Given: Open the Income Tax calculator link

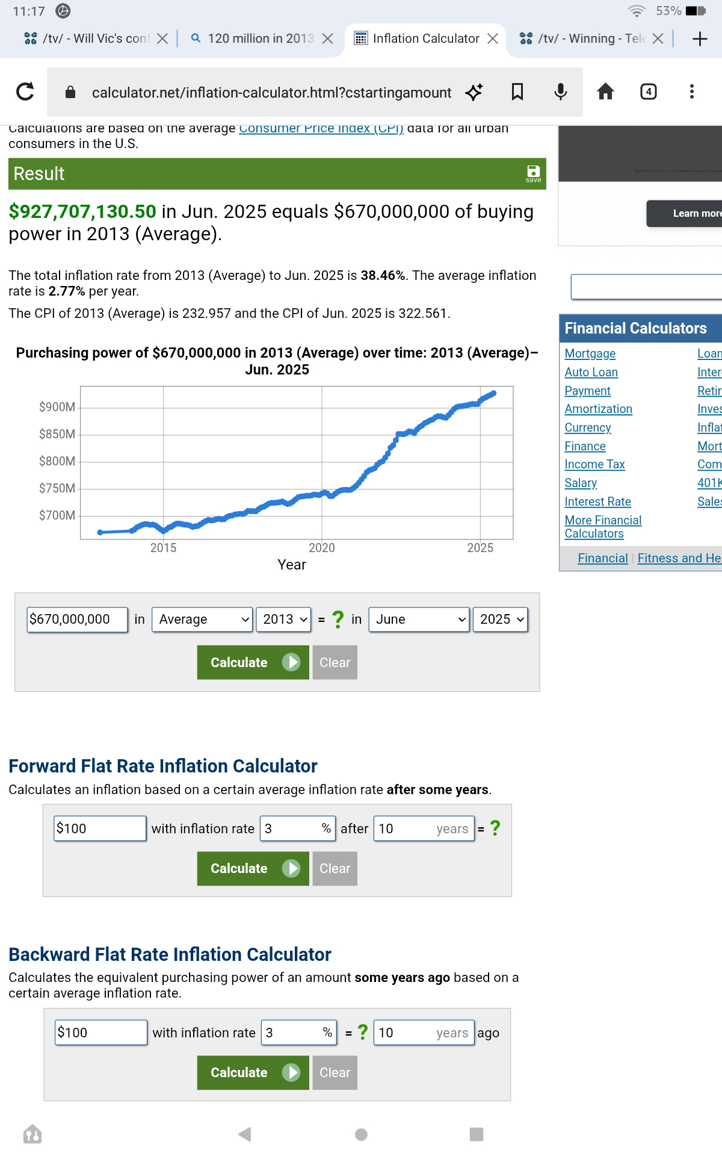Looking at the screenshot, I should click(595, 464).
